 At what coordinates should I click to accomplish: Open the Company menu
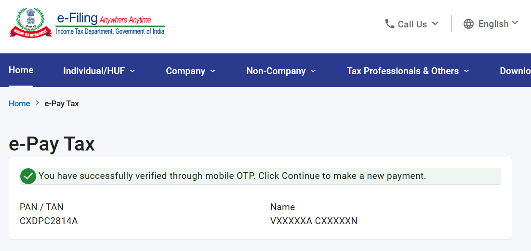pyautogui.click(x=185, y=71)
